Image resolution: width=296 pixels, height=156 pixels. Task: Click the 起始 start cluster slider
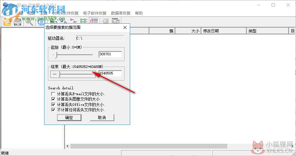[x=73, y=55]
